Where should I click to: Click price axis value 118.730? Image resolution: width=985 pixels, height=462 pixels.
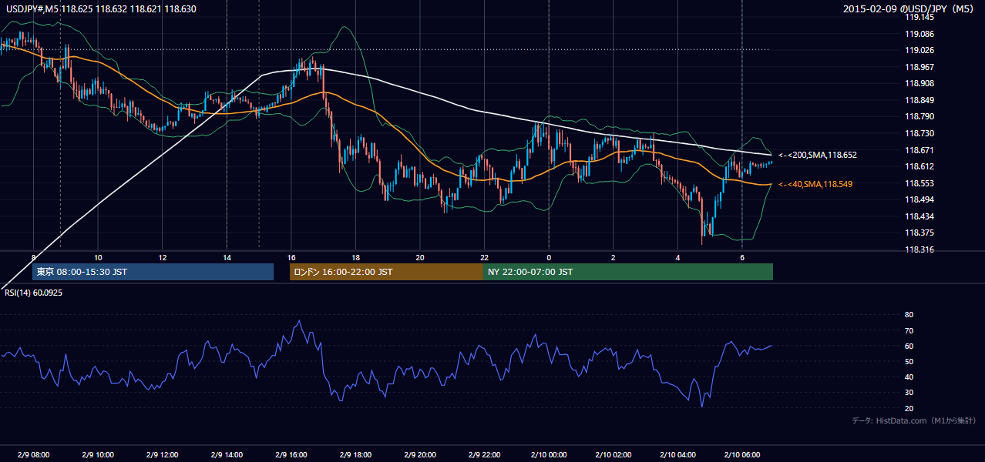pyautogui.click(x=919, y=133)
